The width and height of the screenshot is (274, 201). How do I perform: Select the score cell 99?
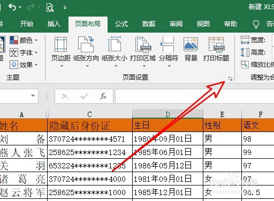pyautogui.click(x=258, y=152)
